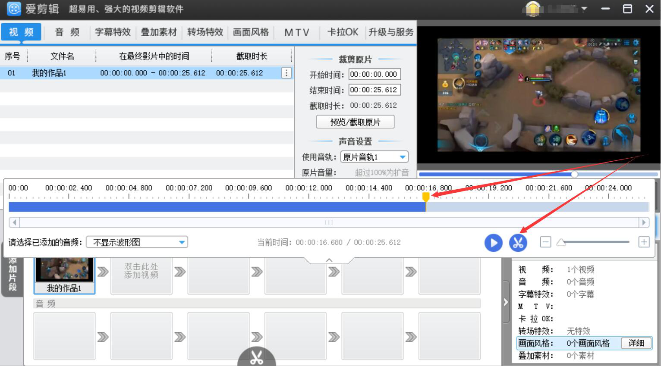Maximize the 爱剪辑 window
Viewport: 661px width, 366px height.
pos(627,9)
